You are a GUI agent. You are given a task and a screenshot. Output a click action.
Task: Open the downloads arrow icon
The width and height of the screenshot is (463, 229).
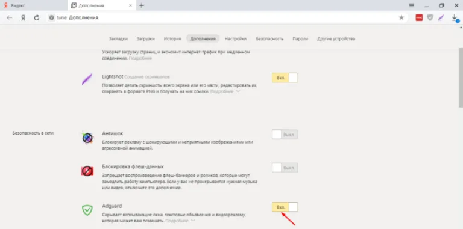(x=455, y=18)
